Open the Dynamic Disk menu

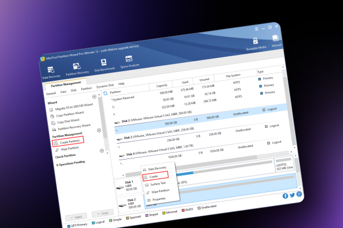tap(105, 86)
